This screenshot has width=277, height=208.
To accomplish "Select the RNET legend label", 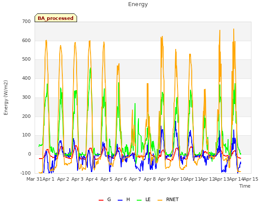I will (172, 199).
